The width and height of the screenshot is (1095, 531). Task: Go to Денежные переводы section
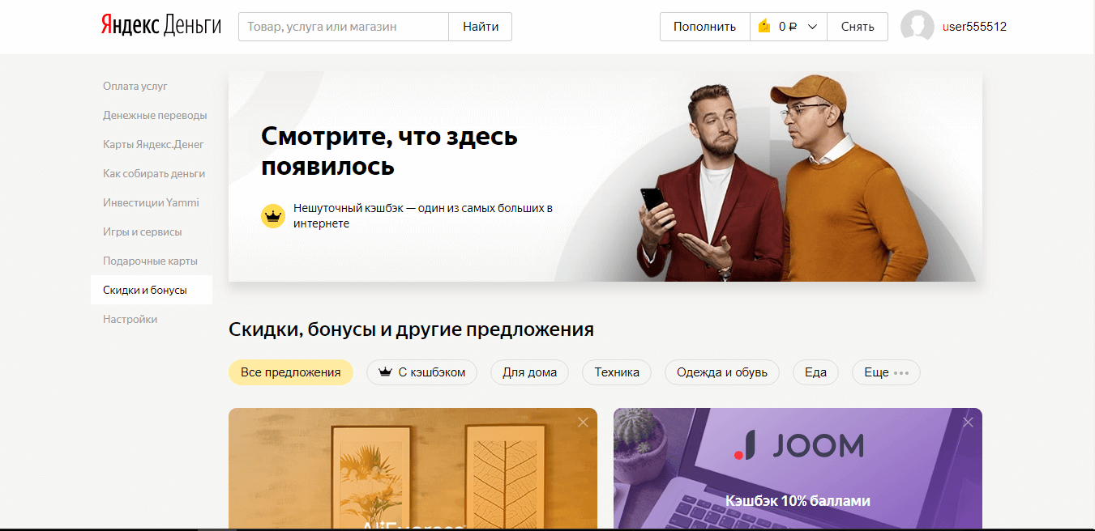(155, 115)
